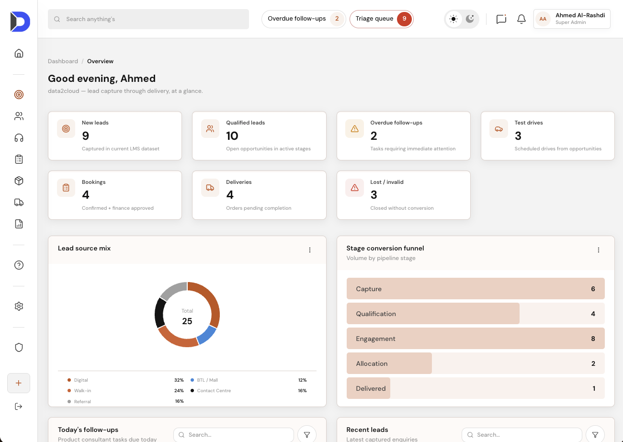The image size is (623, 442).
Task: Open the headset support icon in sidebar
Action: click(x=19, y=138)
